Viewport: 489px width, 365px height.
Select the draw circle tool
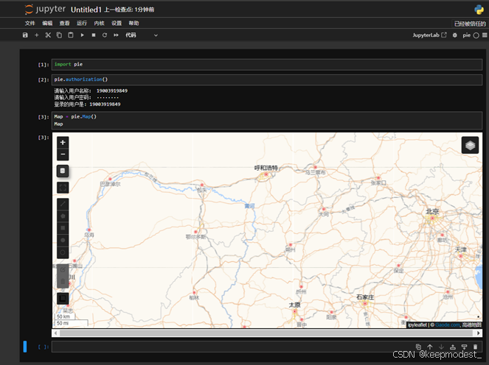(63, 240)
